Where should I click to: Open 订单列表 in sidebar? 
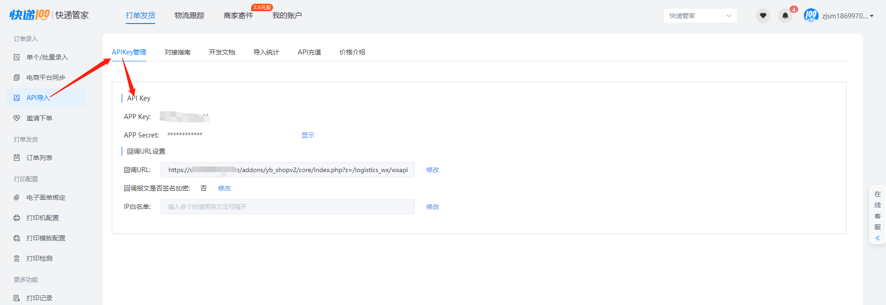coord(39,158)
